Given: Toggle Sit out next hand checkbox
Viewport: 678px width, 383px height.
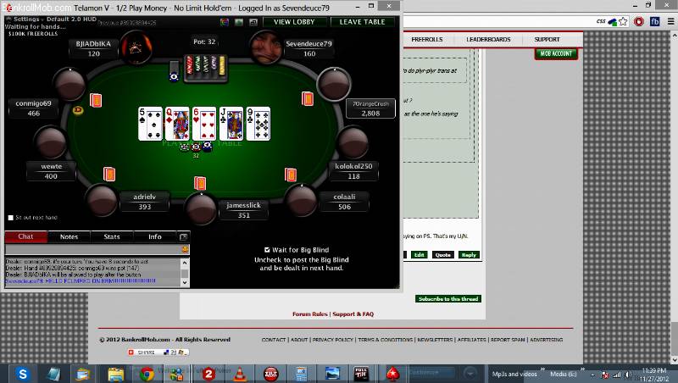Looking at the screenshot, I should [11, 218].
